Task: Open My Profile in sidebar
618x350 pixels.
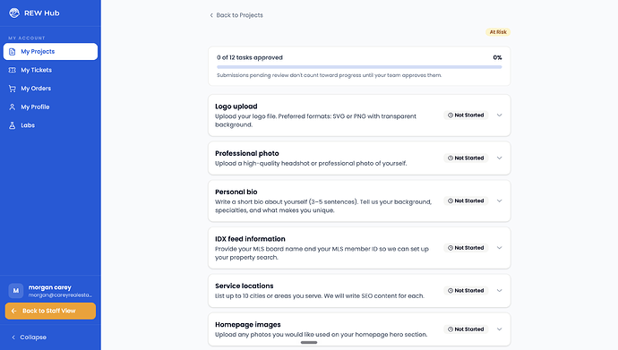Action: click(50, 107)
